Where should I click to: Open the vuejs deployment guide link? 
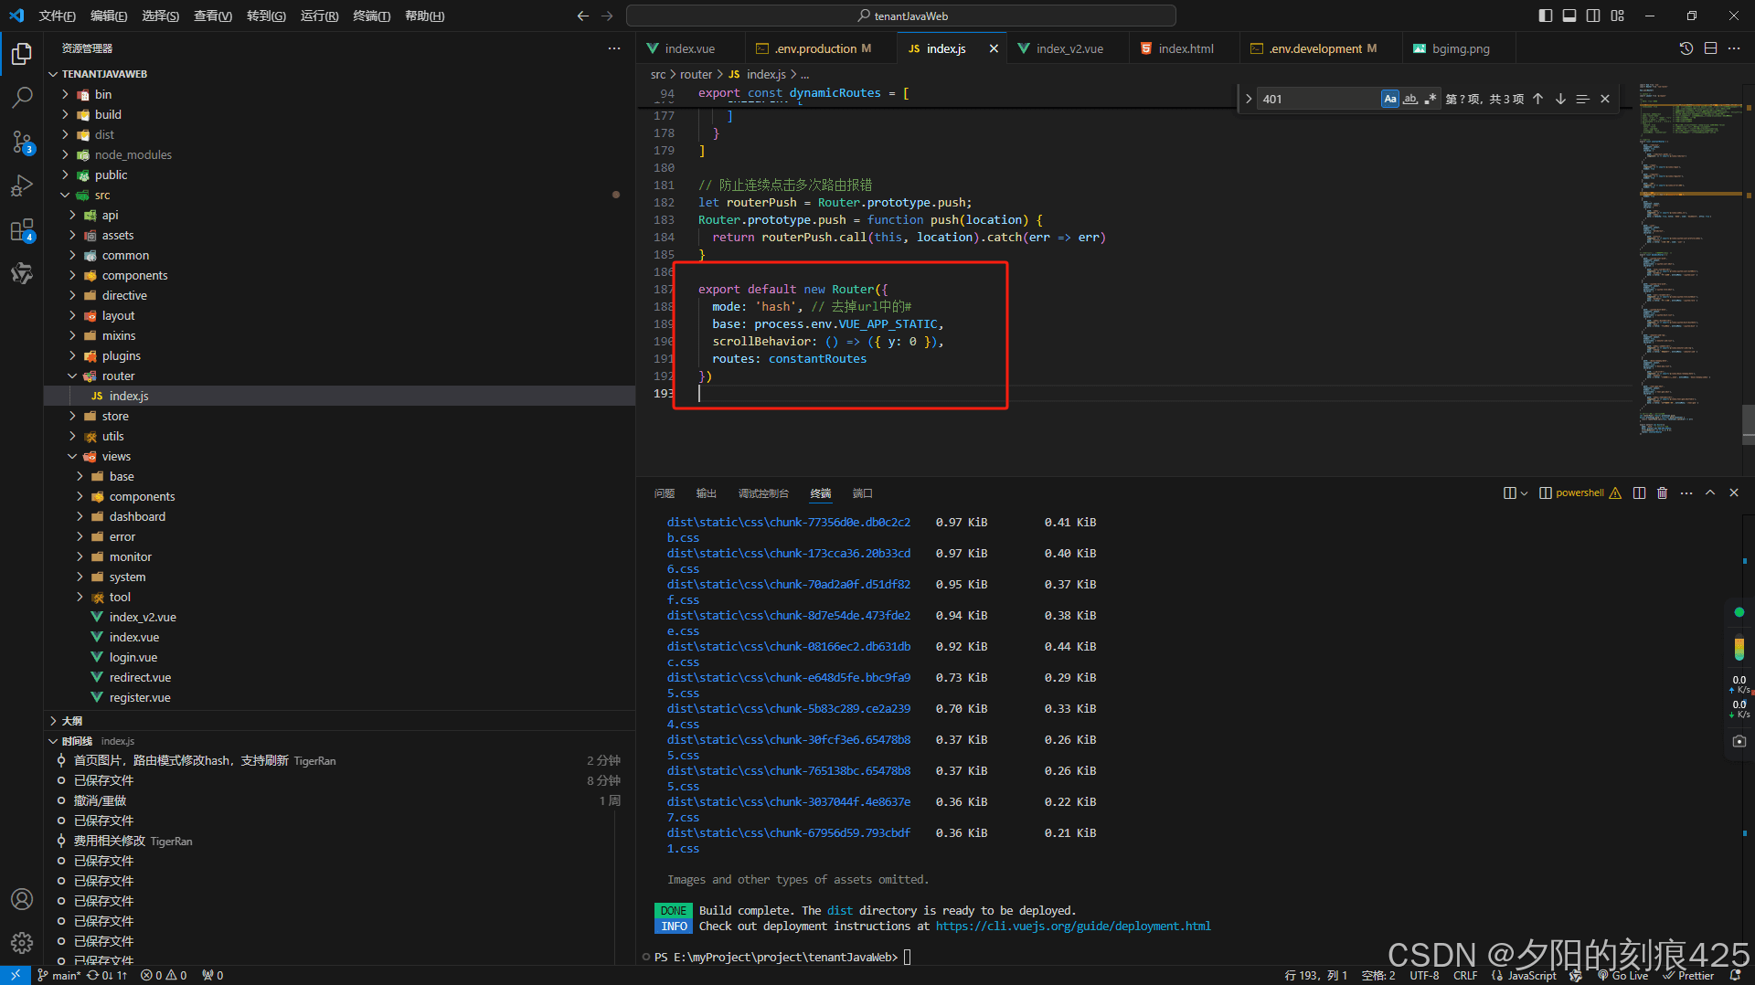click(x=1073, y=927)
